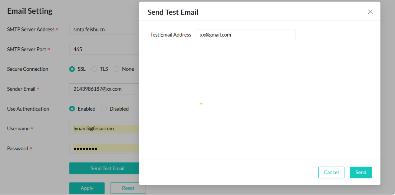Screen dimensions: 395x195
Task: Focus the SMTP Server Address field
Action: [x=104, y=30]
